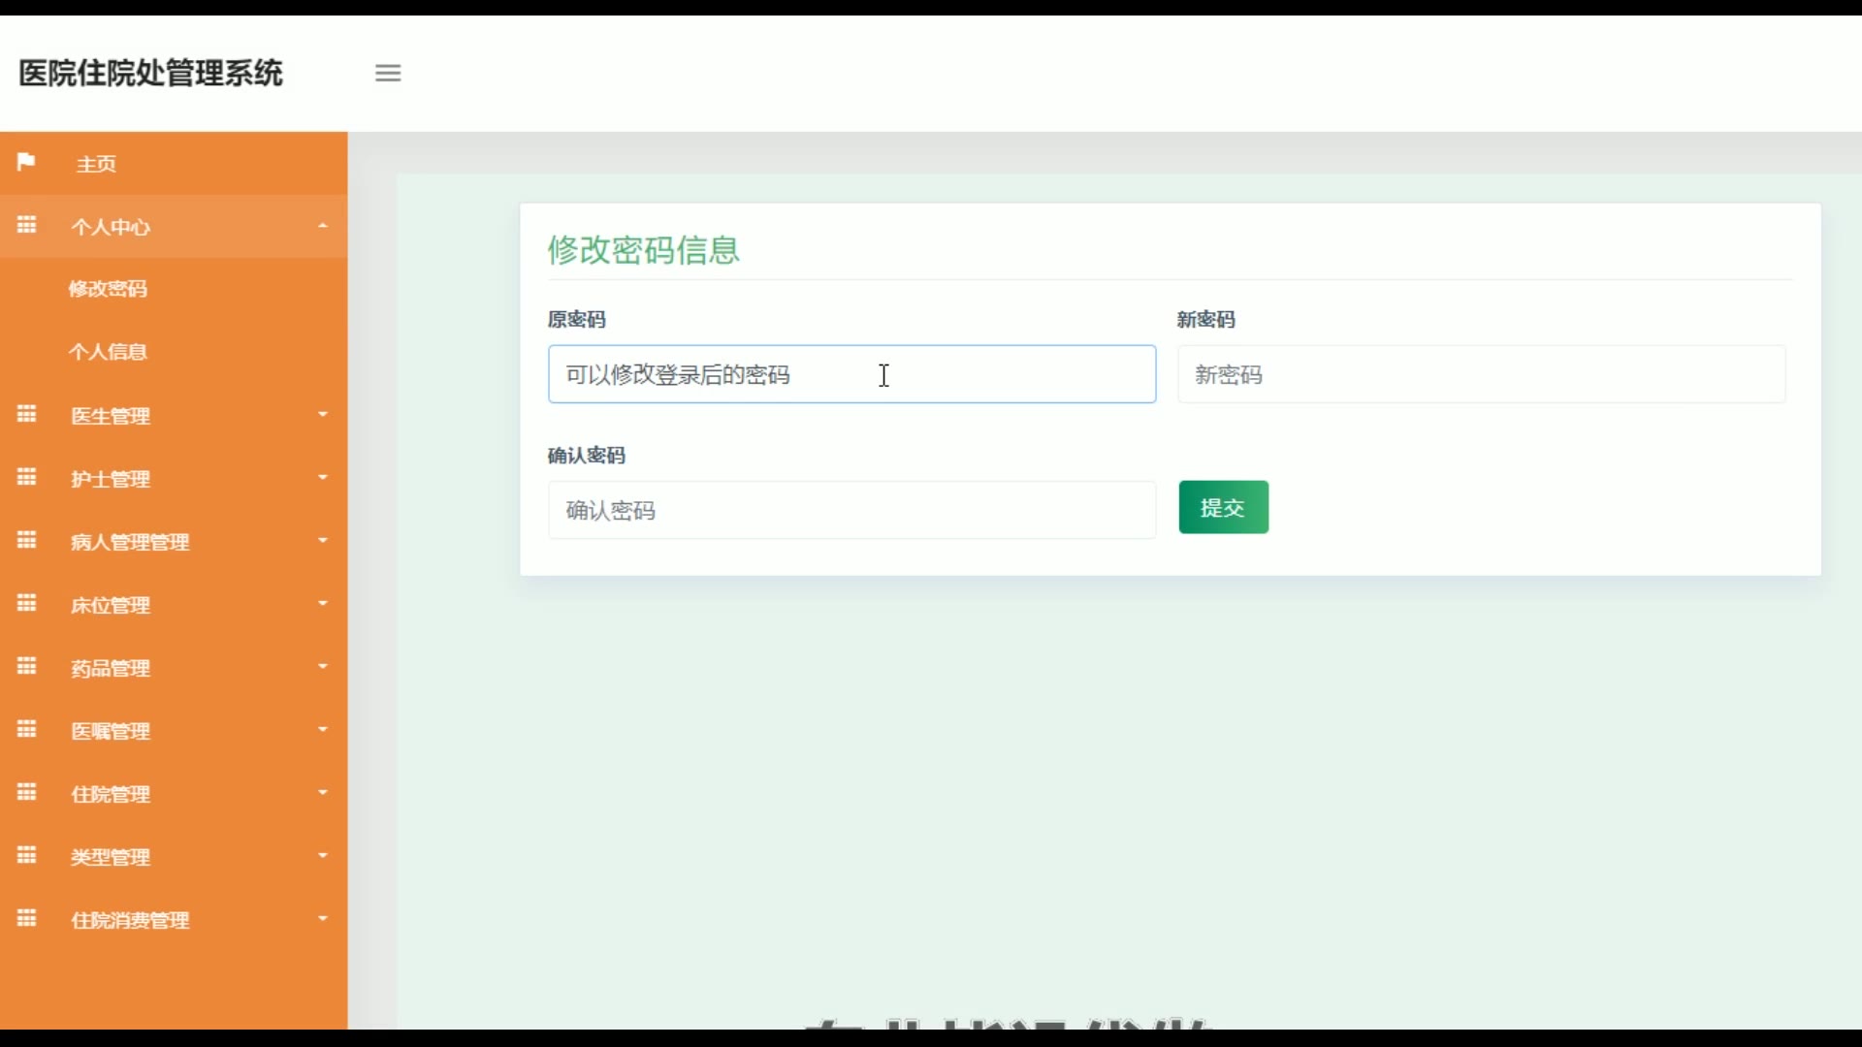Screen dimensions: 1862x1047
Task: Select 病人管理管理 menu label
Action: pyautogui.click(x=130, y=542)
